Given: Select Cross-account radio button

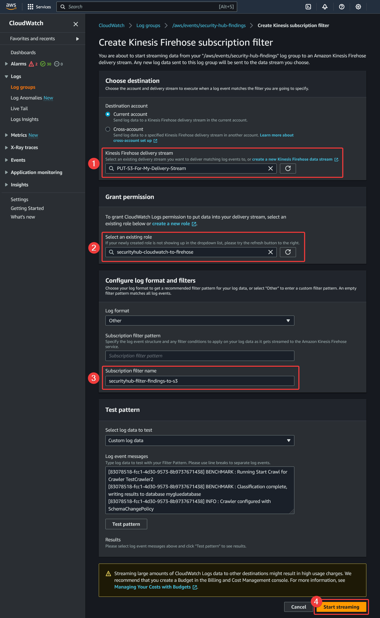Looking at the screenshot, I should tap(108, 129).
